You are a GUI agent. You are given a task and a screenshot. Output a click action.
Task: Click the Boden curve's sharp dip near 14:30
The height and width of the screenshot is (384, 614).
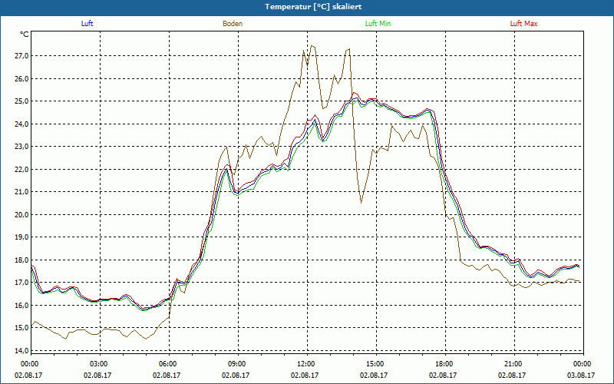pos(361,202)
